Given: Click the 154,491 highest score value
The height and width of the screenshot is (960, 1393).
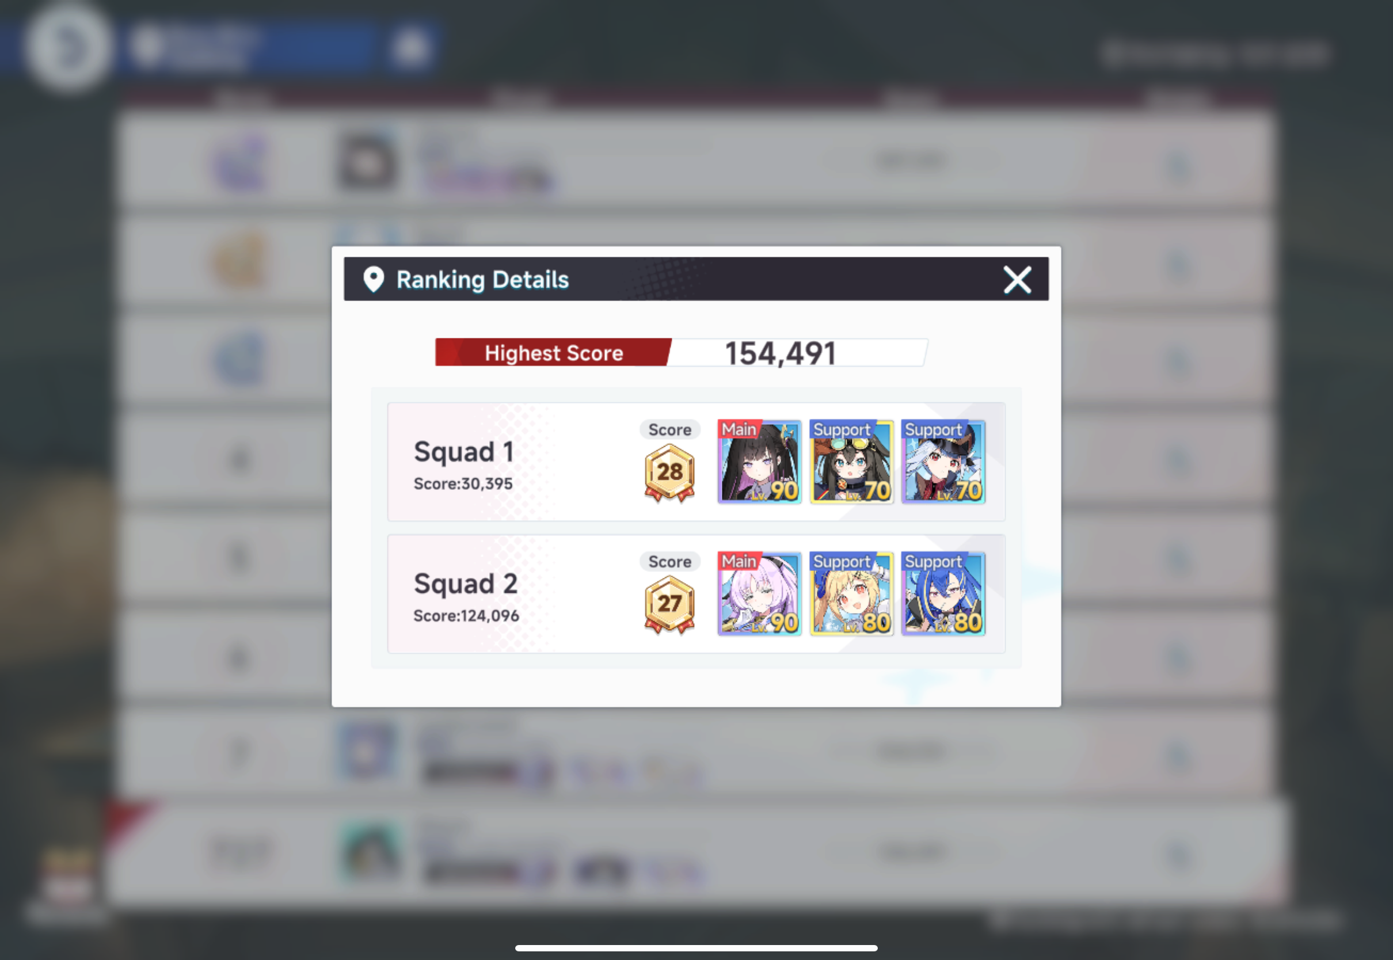Looking at the screenshot, I should (780, 353).
